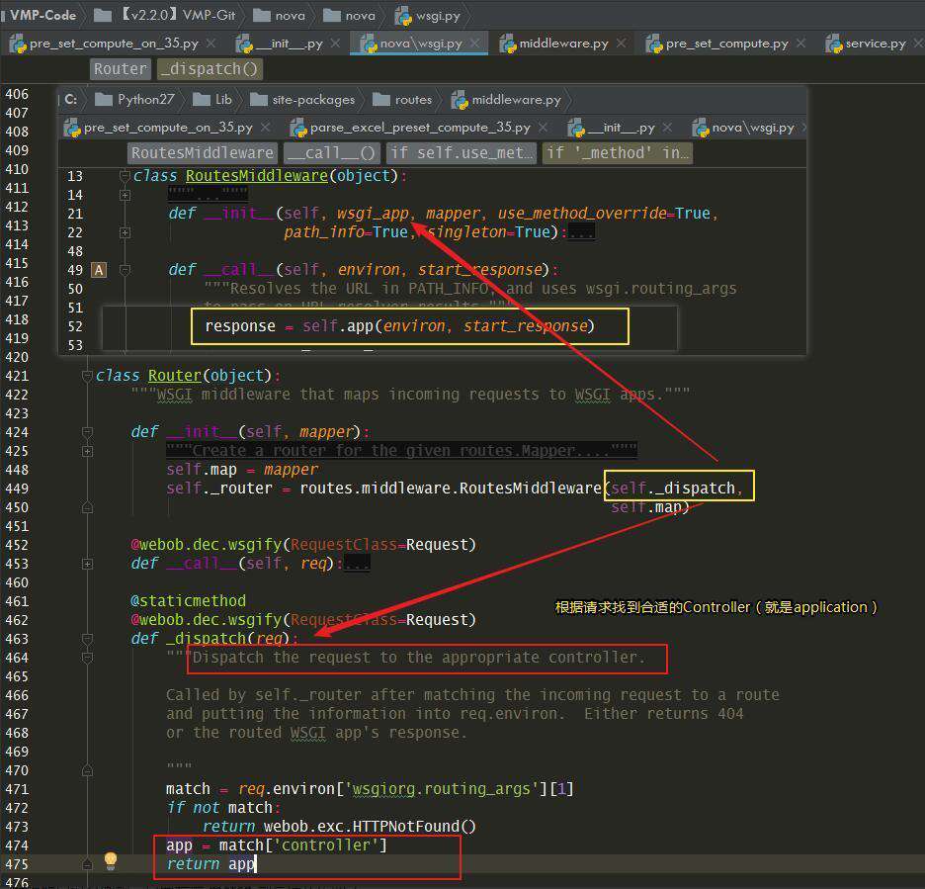Close the pre_set_compute_on_35.py top tab
This screenshot has height=889, width=925.
[210, 44]
